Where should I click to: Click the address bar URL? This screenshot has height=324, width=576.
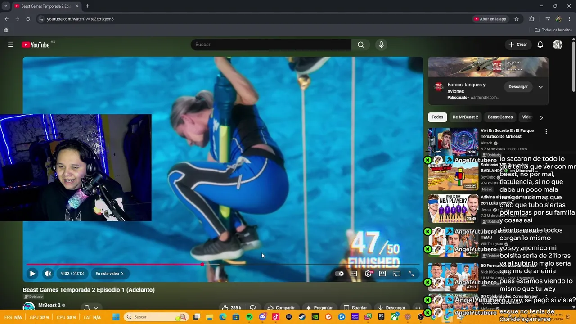pos(80,19)
